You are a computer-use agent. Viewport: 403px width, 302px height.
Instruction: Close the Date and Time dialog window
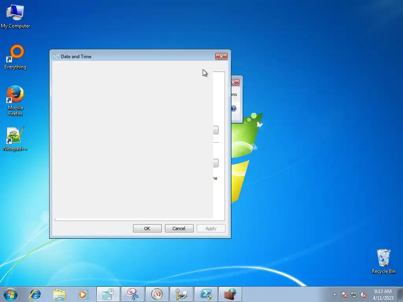coord(221,56)
